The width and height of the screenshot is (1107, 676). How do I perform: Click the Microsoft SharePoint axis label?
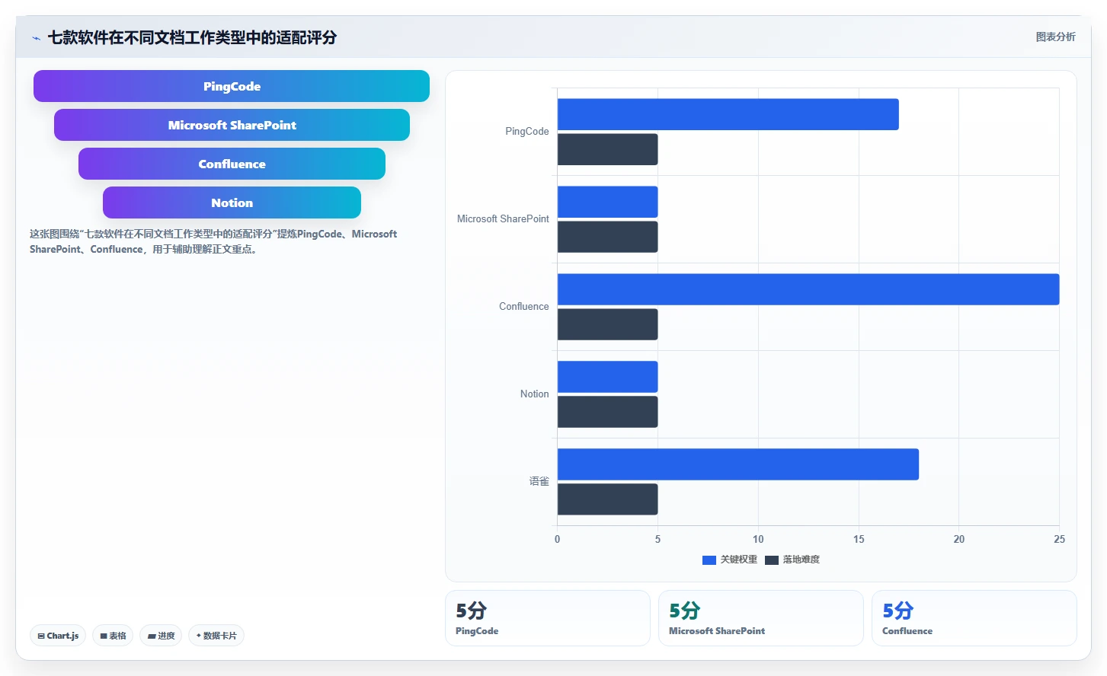click(503, 218)
